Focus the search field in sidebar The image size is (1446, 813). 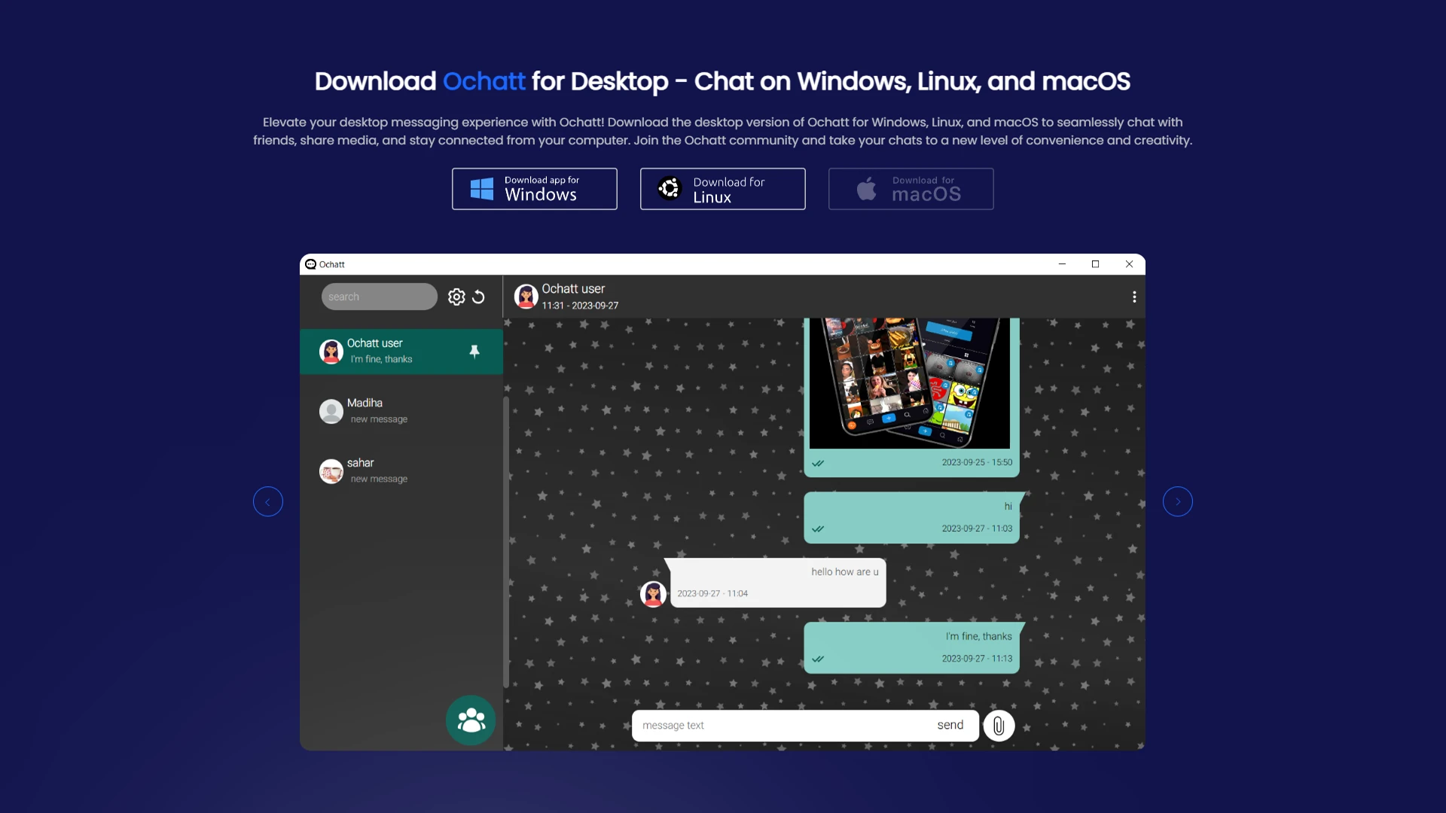[x=379, y=297]
